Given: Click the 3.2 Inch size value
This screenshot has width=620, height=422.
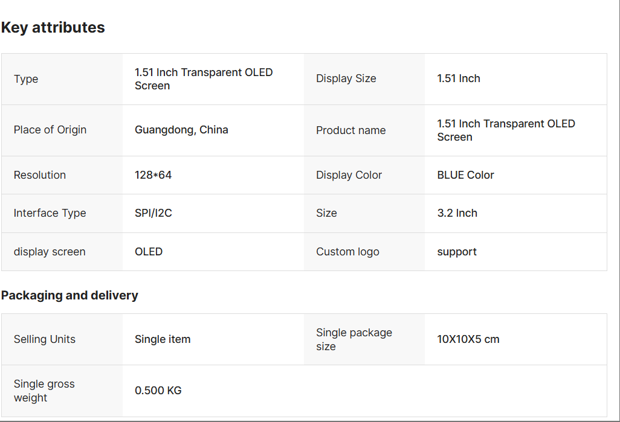Looking at the screenshot, I should point(457,213).
